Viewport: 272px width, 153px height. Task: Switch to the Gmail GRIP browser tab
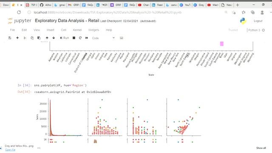(74, 5)
